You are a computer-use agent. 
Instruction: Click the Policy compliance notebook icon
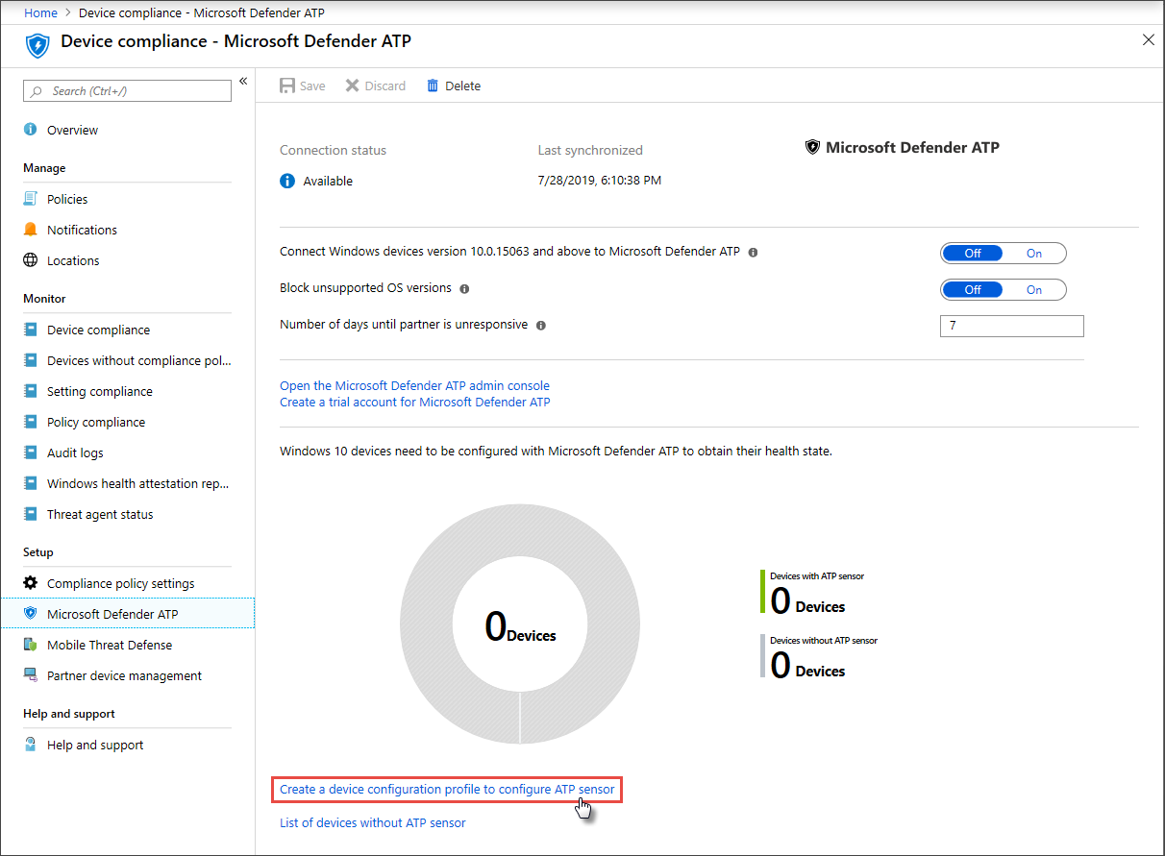(x=31, y=422)
